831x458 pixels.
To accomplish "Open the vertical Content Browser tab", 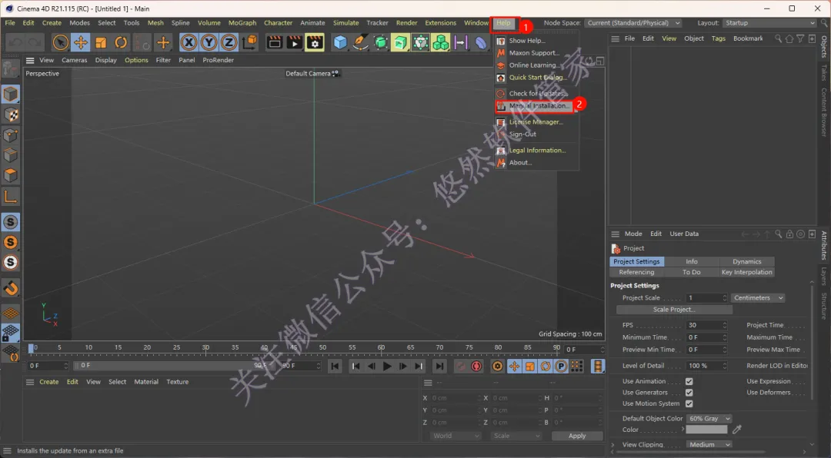I will click(x=824, y=111).
